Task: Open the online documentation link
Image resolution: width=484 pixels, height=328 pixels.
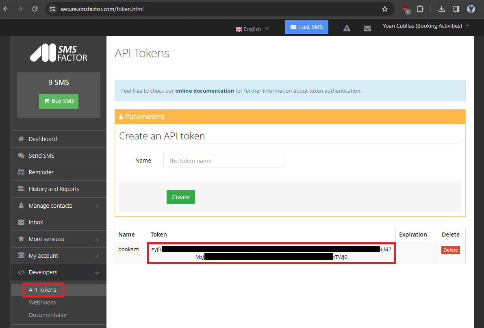Action: (x=205, y=91)
